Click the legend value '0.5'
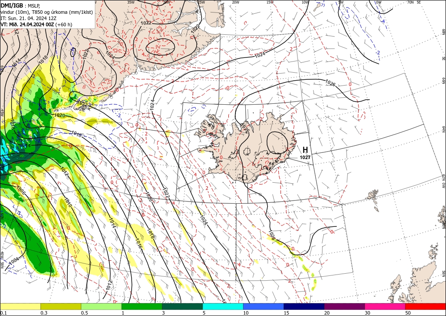The height and width of the screenshot is (316, 446). 84,313
